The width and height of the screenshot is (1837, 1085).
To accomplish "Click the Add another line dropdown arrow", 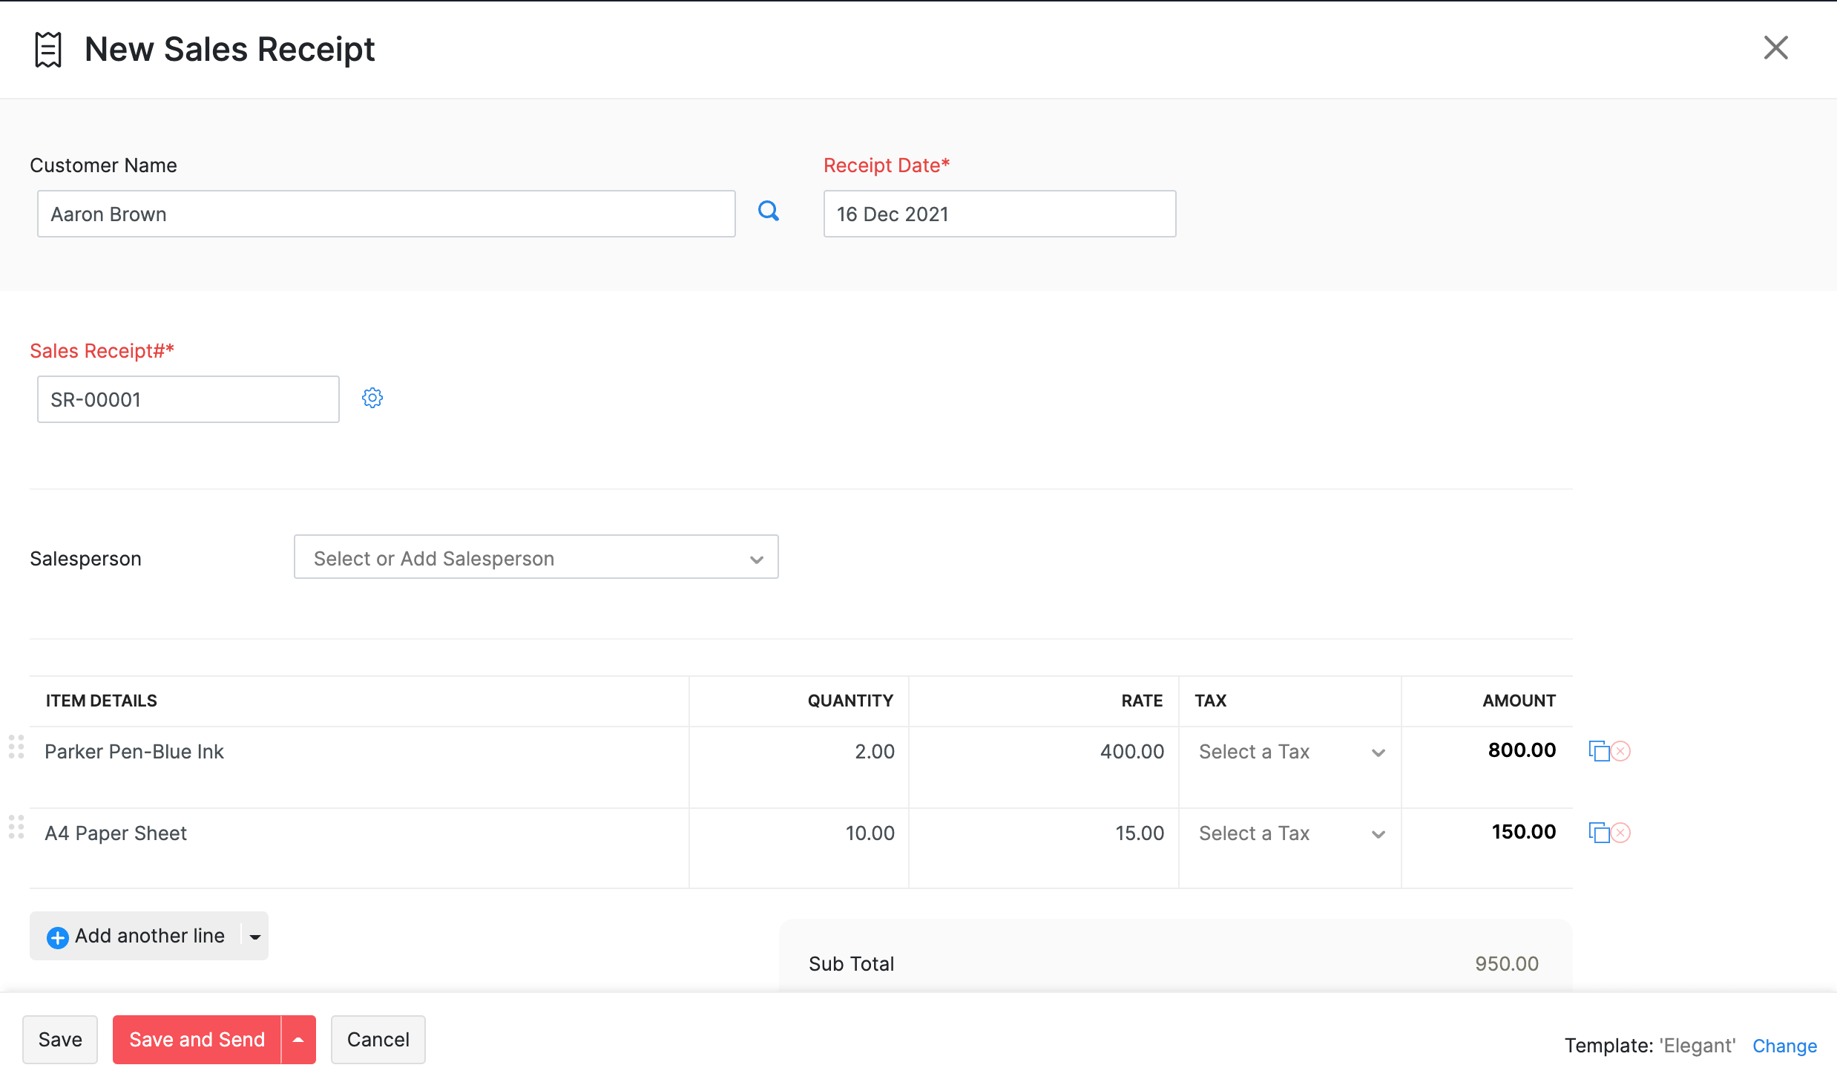I will coord(253,935).
